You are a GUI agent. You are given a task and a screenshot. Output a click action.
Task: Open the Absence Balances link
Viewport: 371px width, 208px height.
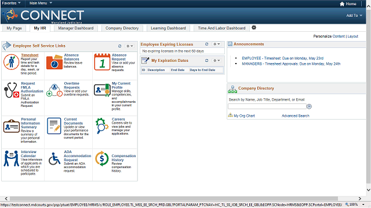point(71,57)
